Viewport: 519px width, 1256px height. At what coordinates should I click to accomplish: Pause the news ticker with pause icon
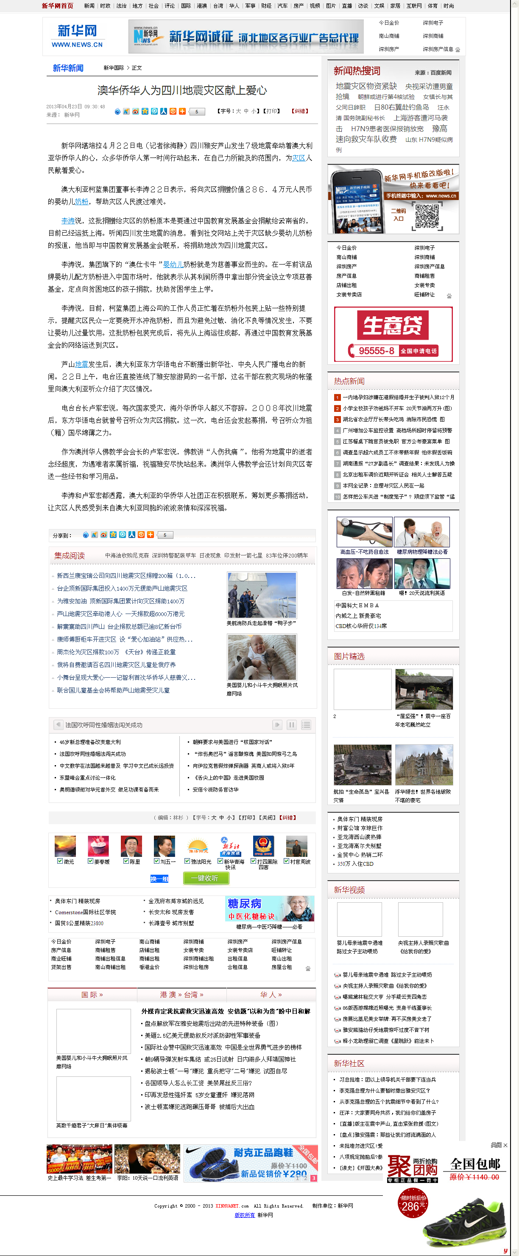pos(292,724)
